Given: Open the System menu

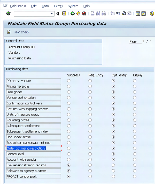Looking at the screenshot, I should coord(73,6).
